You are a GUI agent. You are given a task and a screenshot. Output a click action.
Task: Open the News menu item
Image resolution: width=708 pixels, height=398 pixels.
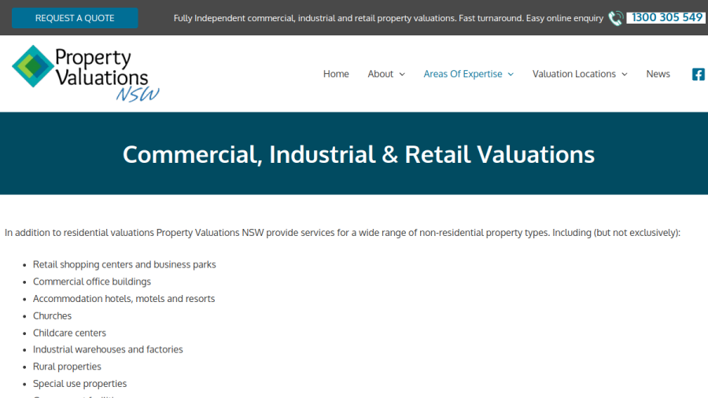(x=658, y=74)
